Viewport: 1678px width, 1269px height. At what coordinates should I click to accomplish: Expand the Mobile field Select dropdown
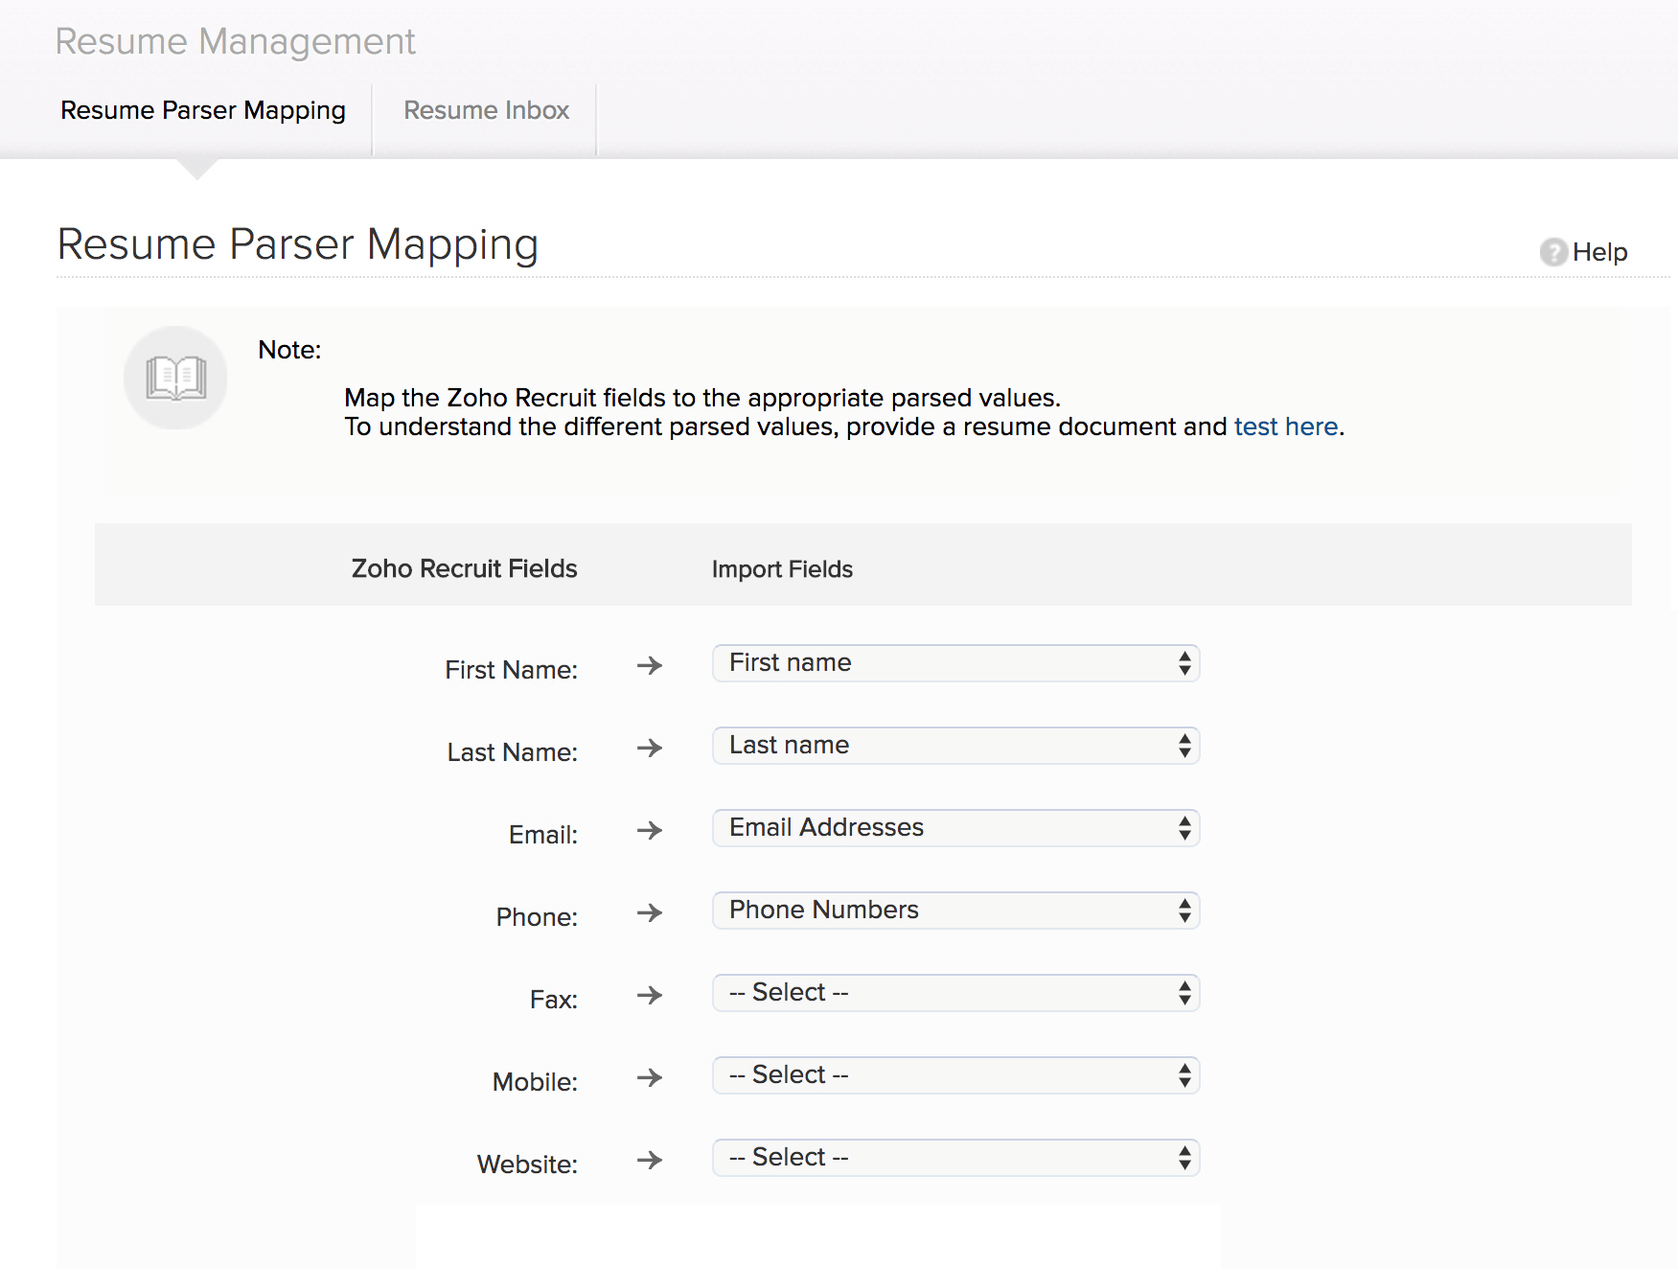coord(955,1075)
